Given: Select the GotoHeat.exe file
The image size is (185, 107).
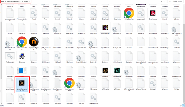Looking at the screenshot, I should [x=153, y=14].
